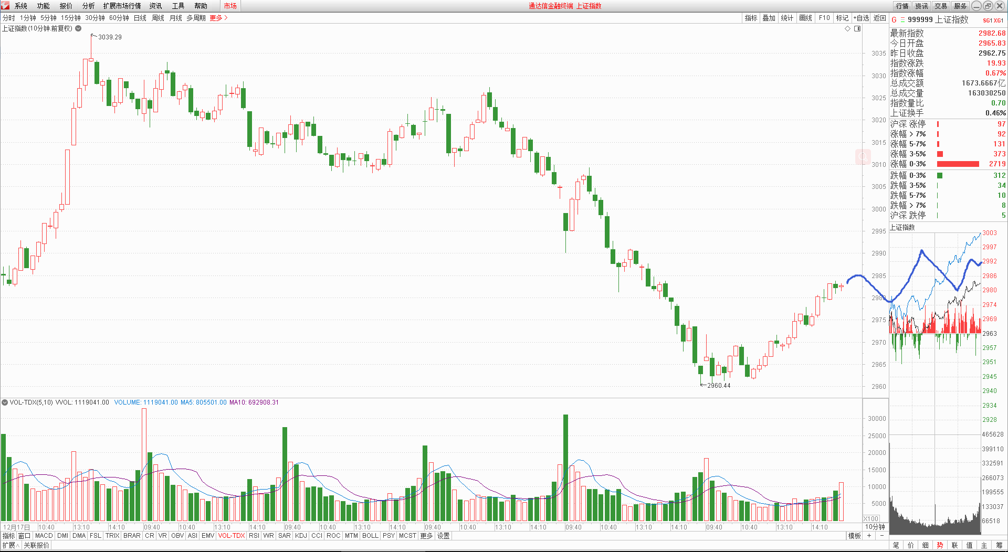The width and height of the screenshot is (1008, 552).
Task: Toggle the side panel icon beside the diamond
Action: click(x=857, y=29)
